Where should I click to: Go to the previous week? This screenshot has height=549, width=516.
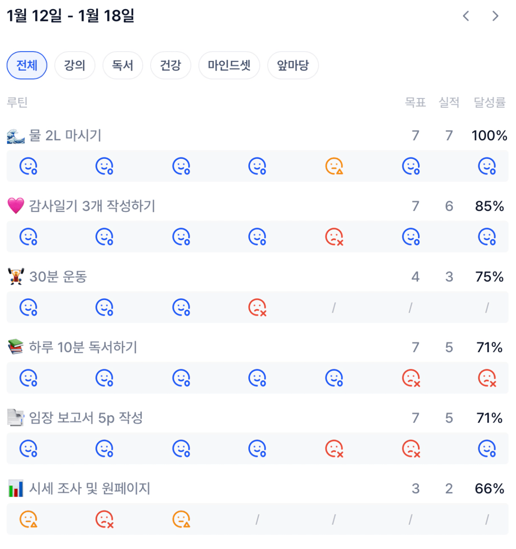[x=466, y=16]
